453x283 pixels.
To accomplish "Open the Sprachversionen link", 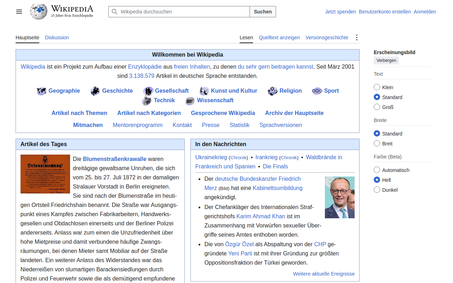I will [281, 125].
